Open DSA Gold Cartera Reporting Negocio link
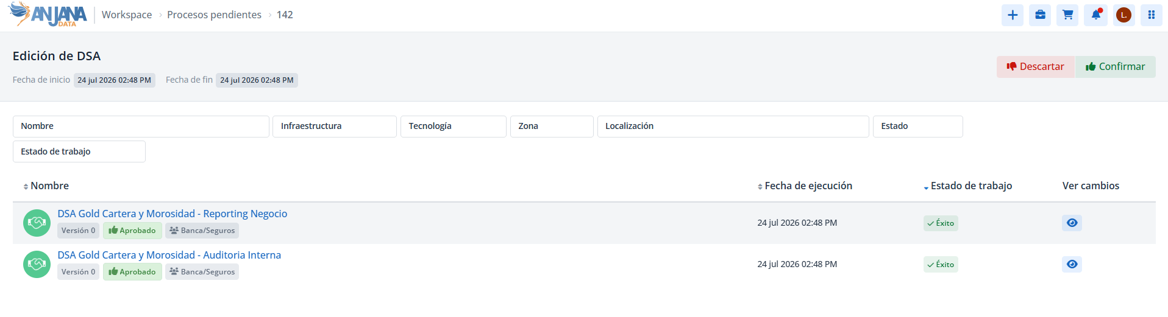The width and height of the screenshot is (1168, 317). coord(173,214)
